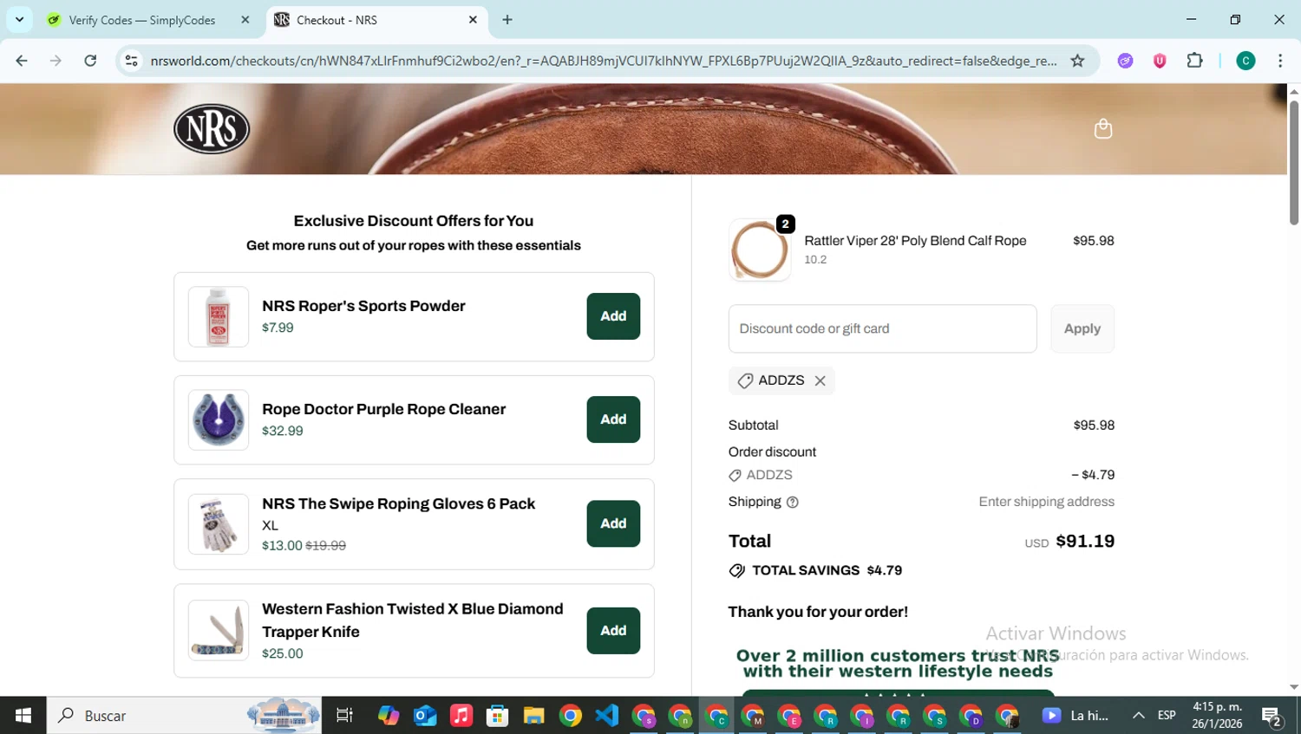The height and width of the screenshot is (734, 1301).
Task: Click the "Rattler Viper 28' Poly Blend Calf Rope" text
Action: (x=915, y=241)
